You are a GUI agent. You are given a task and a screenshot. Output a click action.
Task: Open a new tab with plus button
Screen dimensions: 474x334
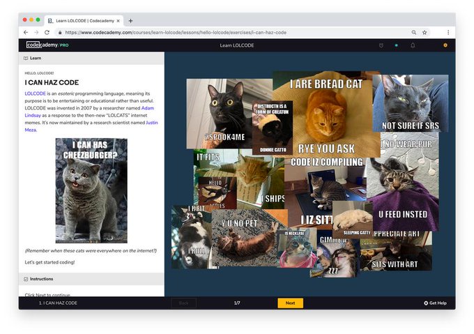[x=130, y=21]
